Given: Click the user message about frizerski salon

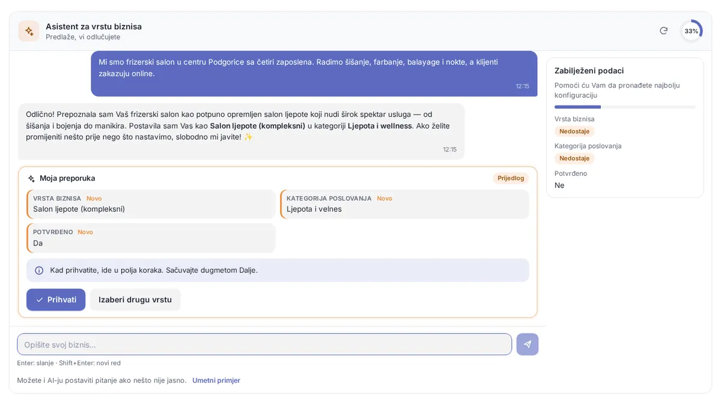Looking at the screenshot, I should coord(314,73).
